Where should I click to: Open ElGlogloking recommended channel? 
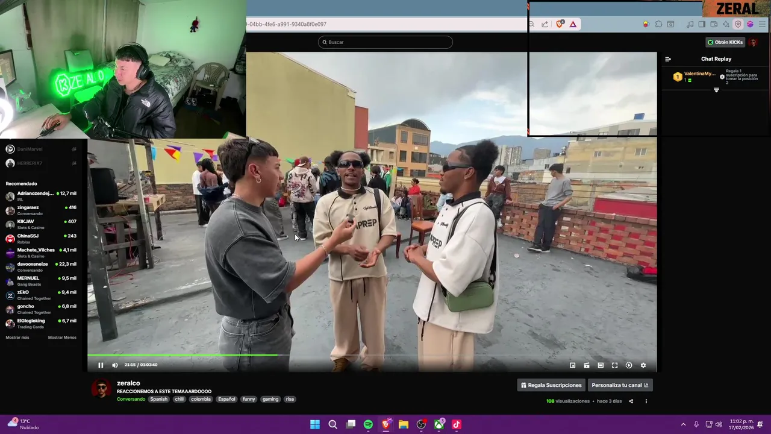click(x=41, y=323)
